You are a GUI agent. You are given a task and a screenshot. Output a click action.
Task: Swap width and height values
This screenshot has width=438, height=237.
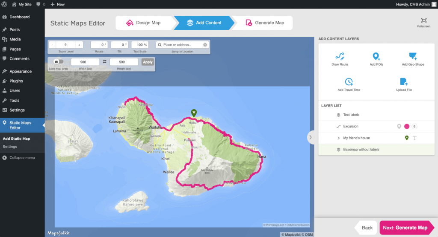click(x=105, y=62)
